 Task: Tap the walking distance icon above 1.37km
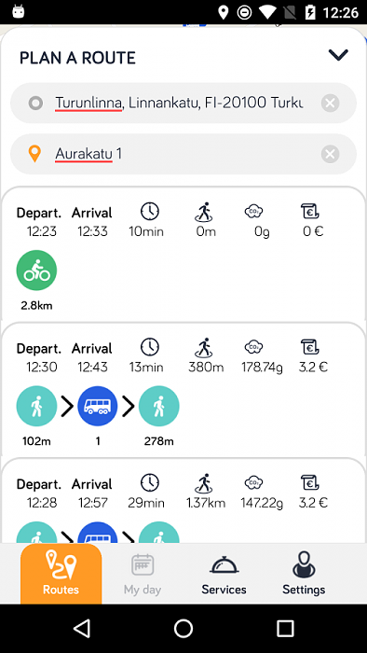coord(204,483)
